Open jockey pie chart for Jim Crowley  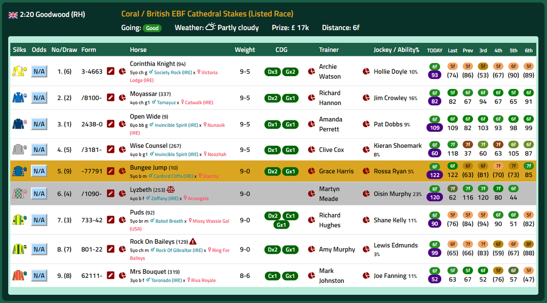(x=366, y=98)
